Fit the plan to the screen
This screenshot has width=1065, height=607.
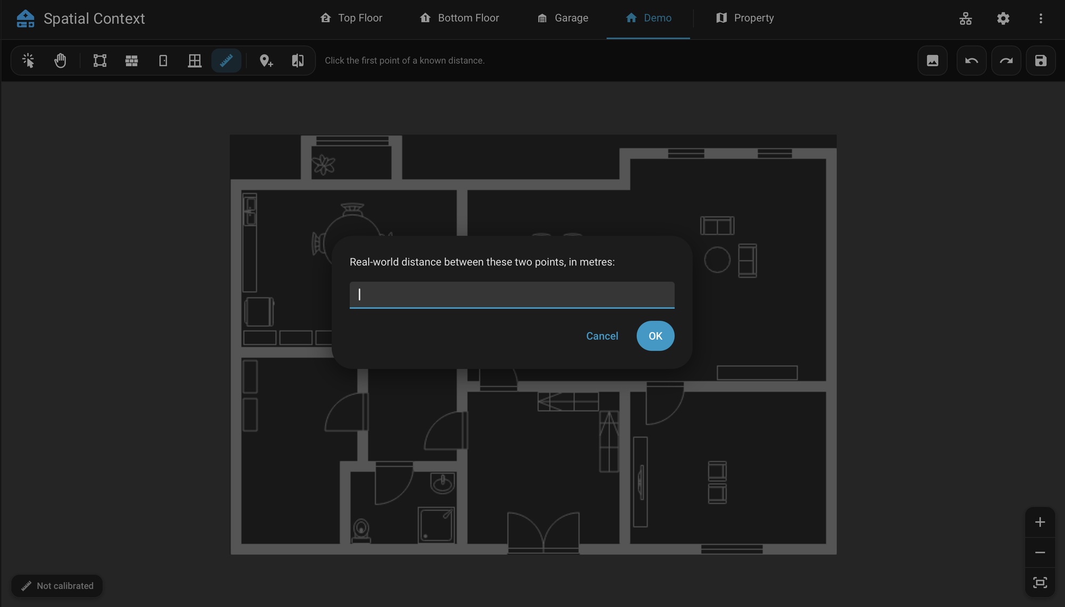pyautogui.click(x=1040, y=583)
